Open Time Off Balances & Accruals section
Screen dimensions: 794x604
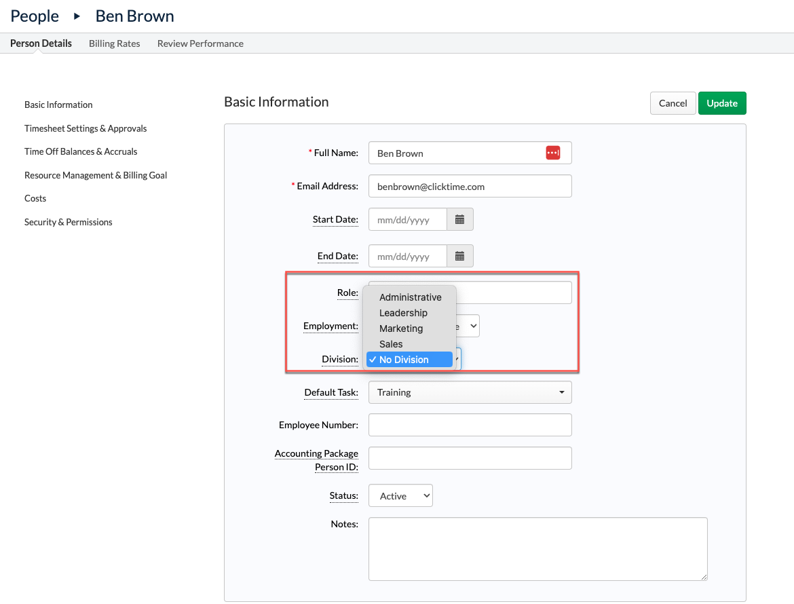pyautogui.click(x=81, y=151)
